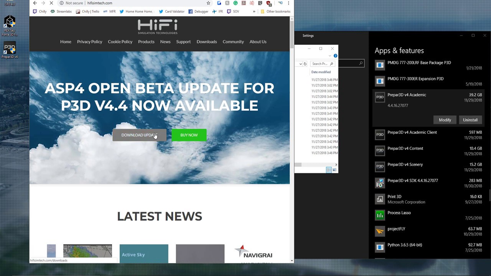This screenshot has height=276, width=491.
Task: Click the Explorer help question mark icon
Action: coord(335,56)
